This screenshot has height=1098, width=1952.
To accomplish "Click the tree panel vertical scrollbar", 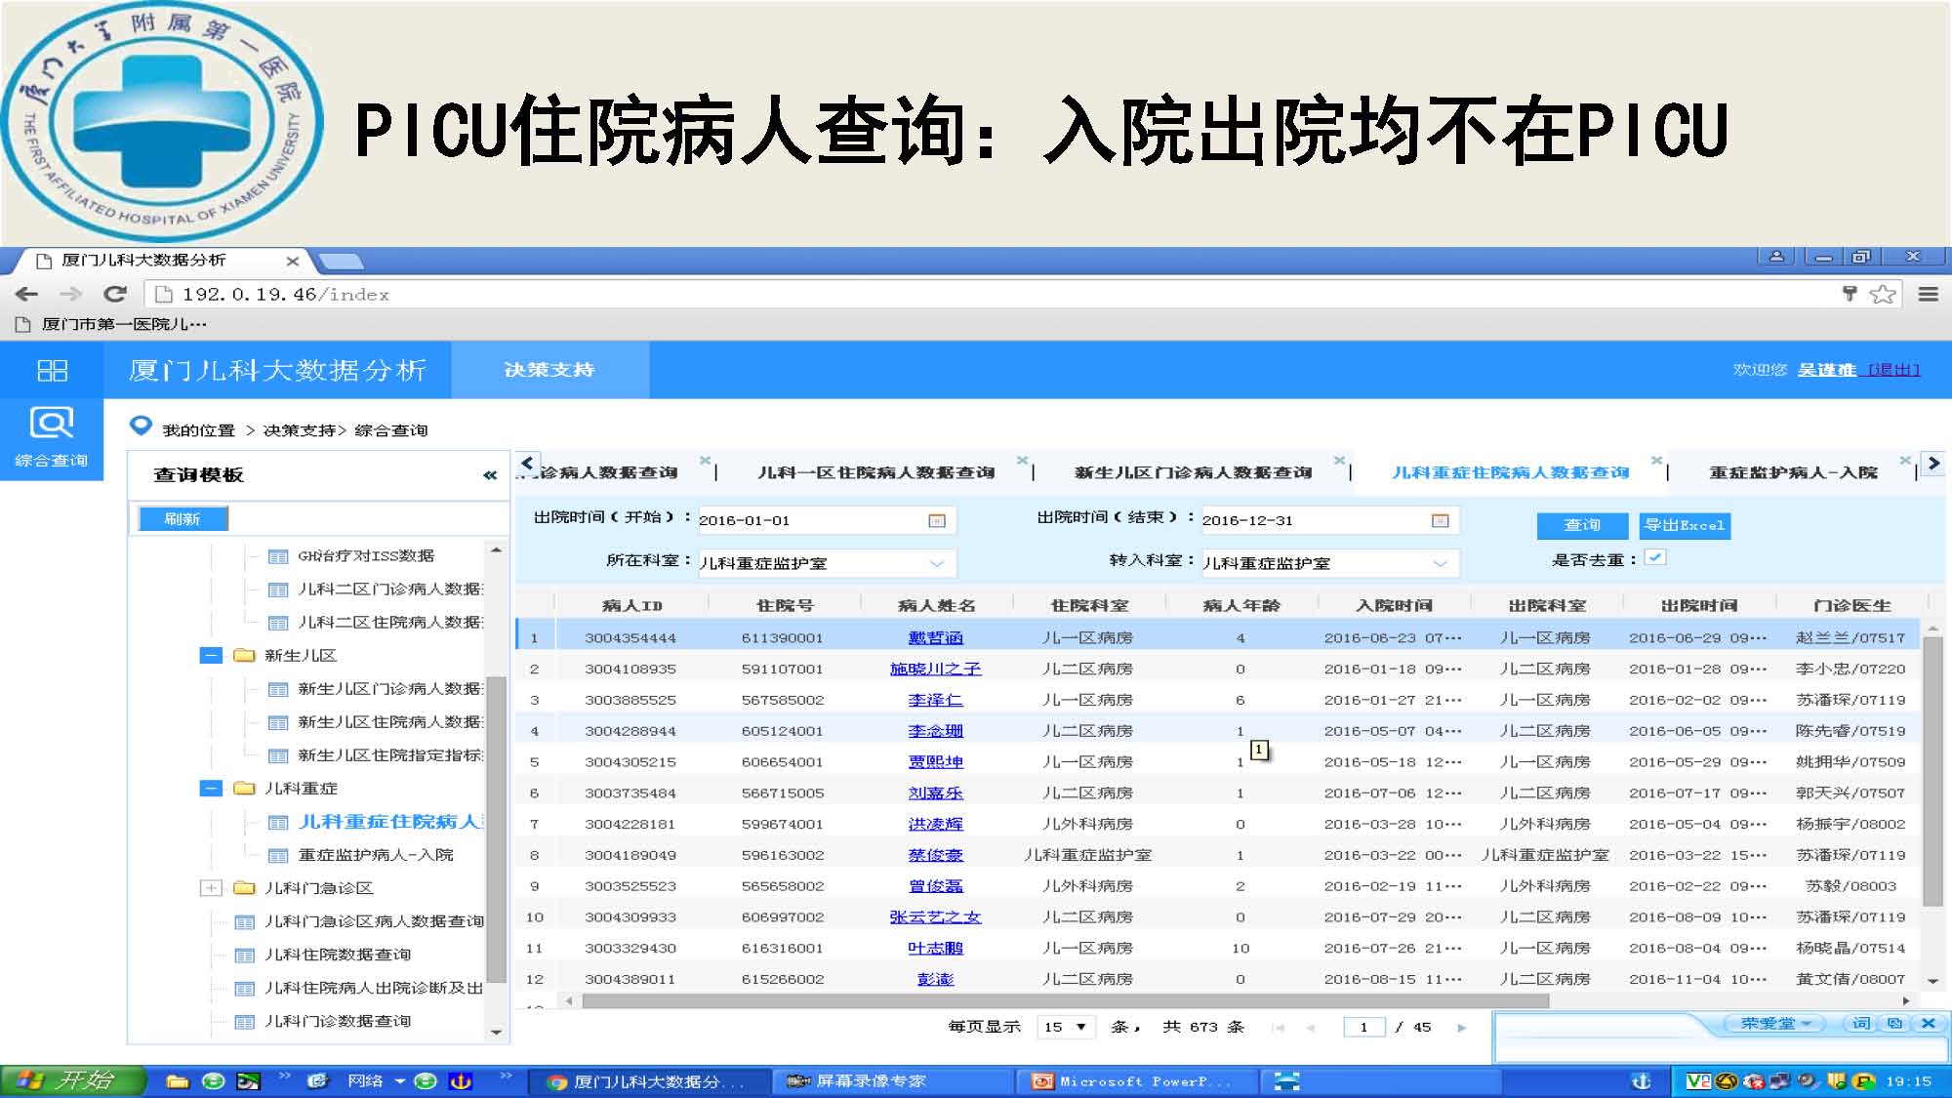I will 496,830.
